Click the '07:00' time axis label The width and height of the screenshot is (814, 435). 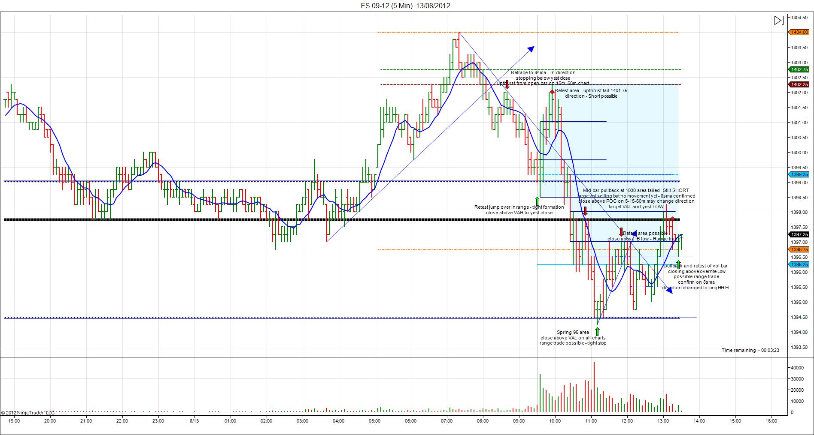click(446, 421)
